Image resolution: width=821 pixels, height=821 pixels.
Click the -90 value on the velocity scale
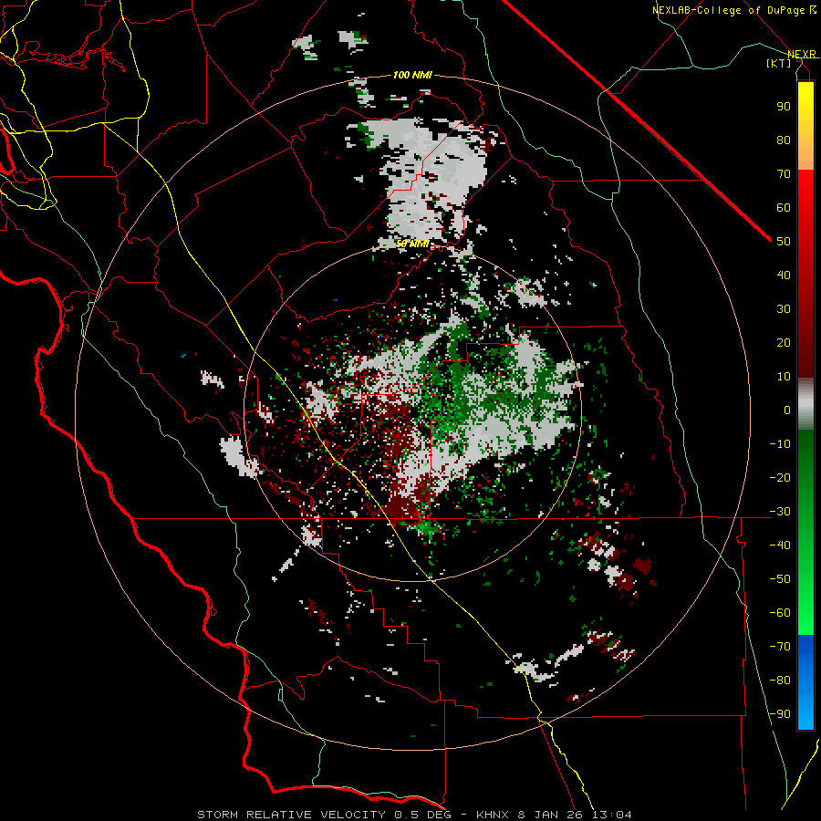(x=780, y=714)
